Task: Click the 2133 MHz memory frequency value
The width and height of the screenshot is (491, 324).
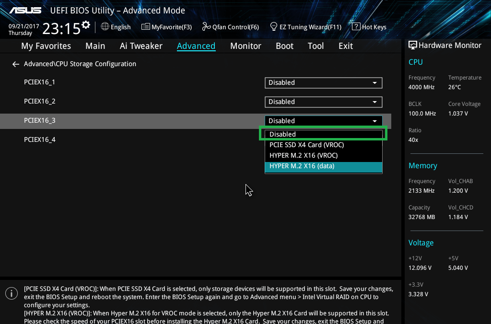Action: click(421, 191)
